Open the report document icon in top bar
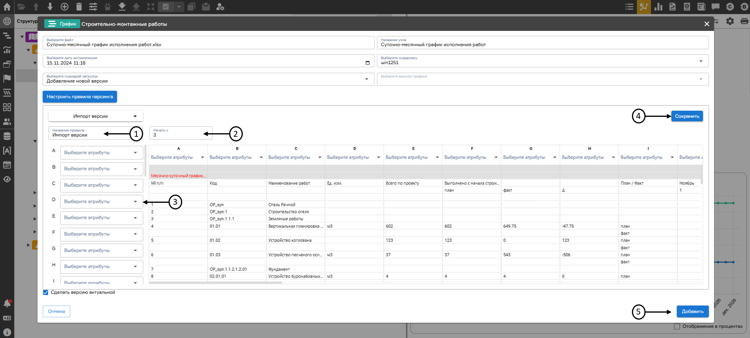This screenshot has width=750, height=338. (x=673, y=7)
